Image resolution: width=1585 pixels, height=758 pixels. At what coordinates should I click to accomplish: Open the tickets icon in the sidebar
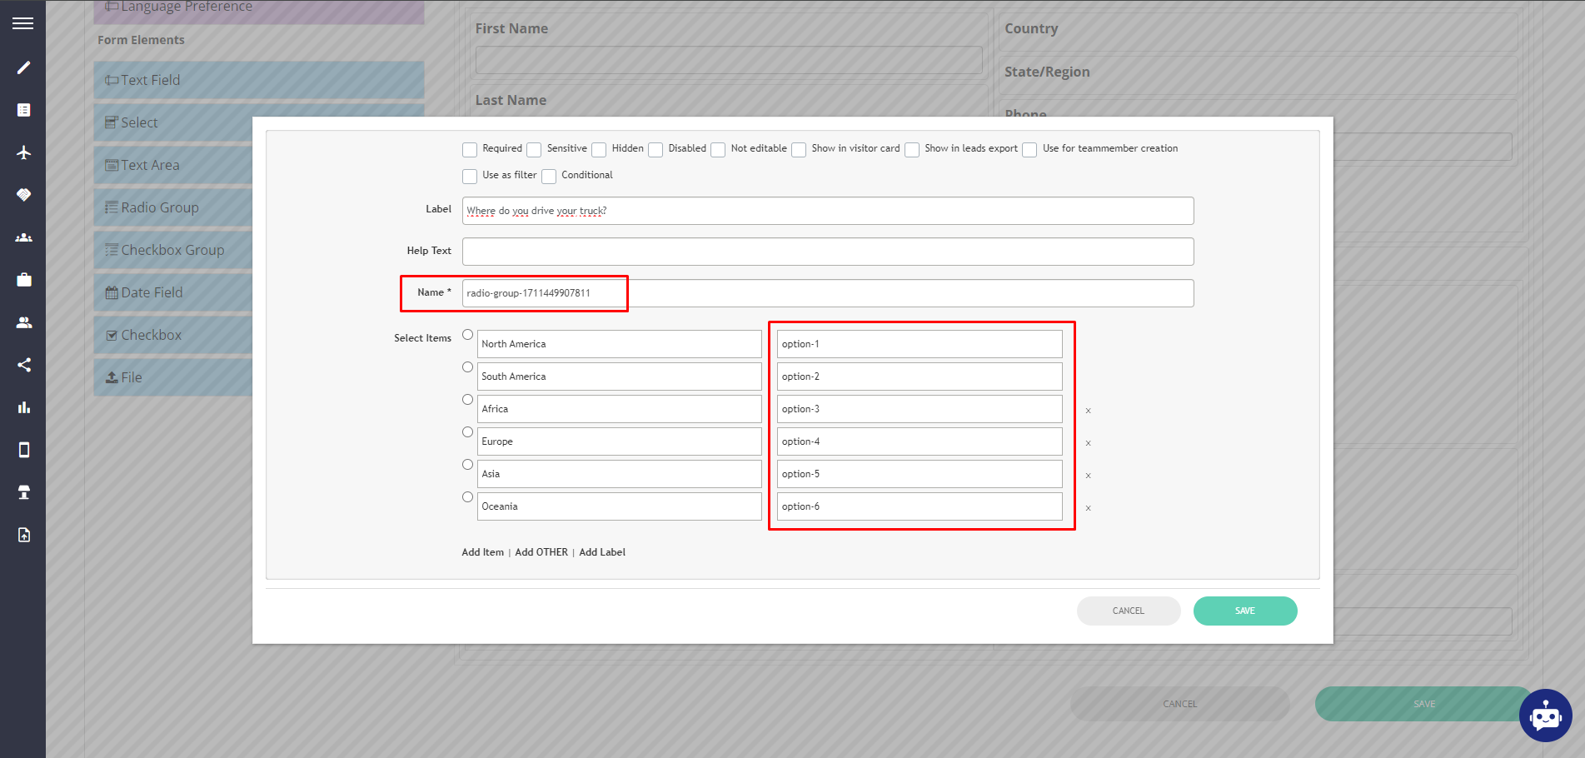tap(23, 492)
